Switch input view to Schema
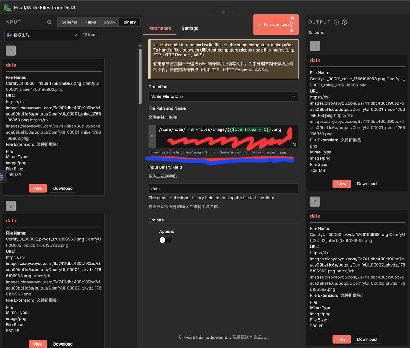410x348 pixels. [x=69, y=22]
